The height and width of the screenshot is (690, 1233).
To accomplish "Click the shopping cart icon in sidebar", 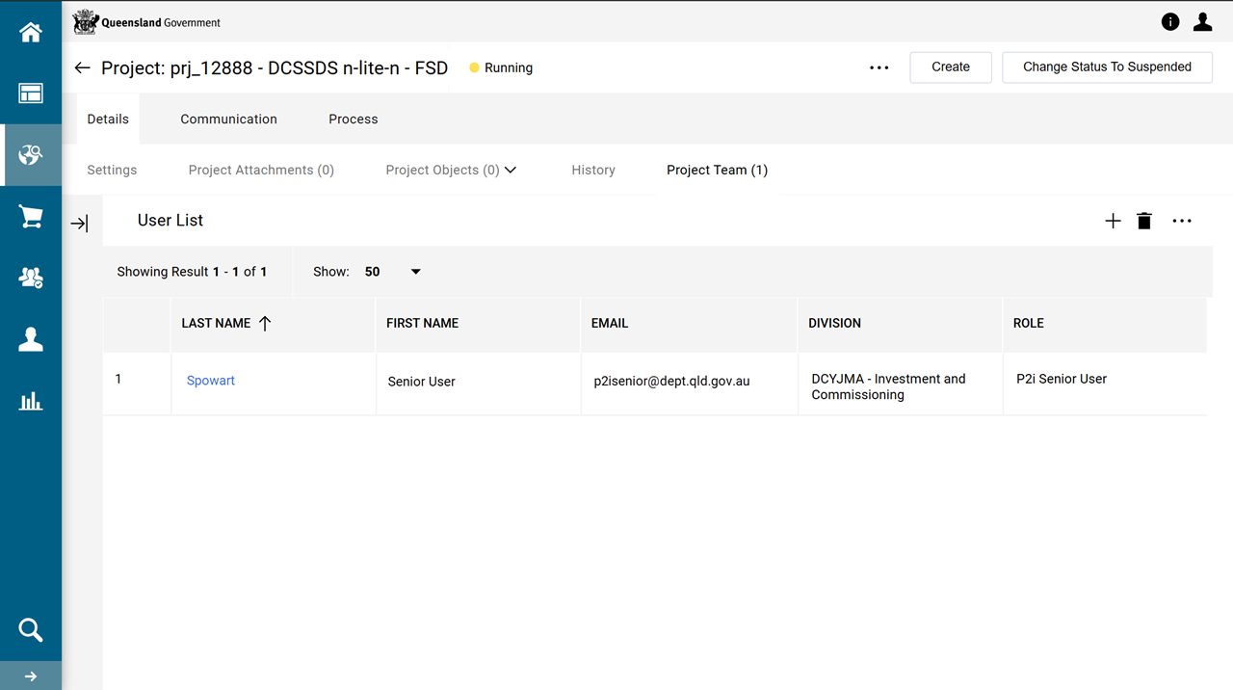I will pos(31,217).
